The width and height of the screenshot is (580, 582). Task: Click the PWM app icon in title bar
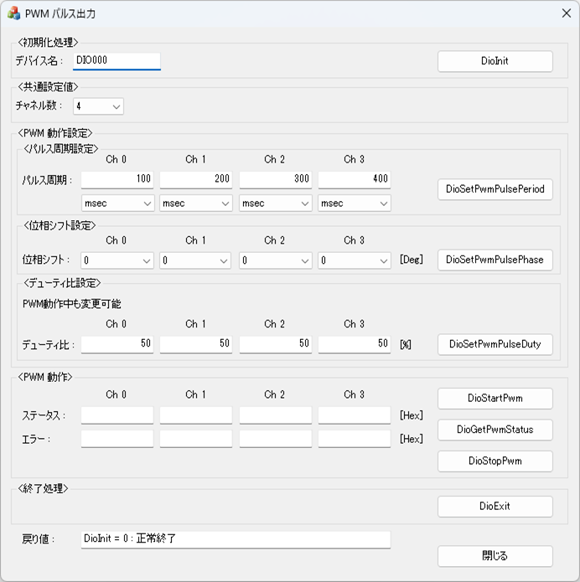13,13
